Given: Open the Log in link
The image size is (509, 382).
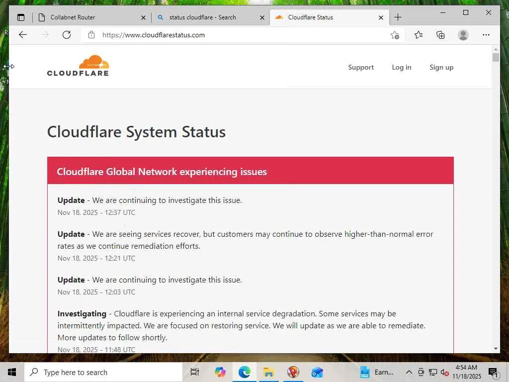Looking at the screenshot, I should [402, 67].
